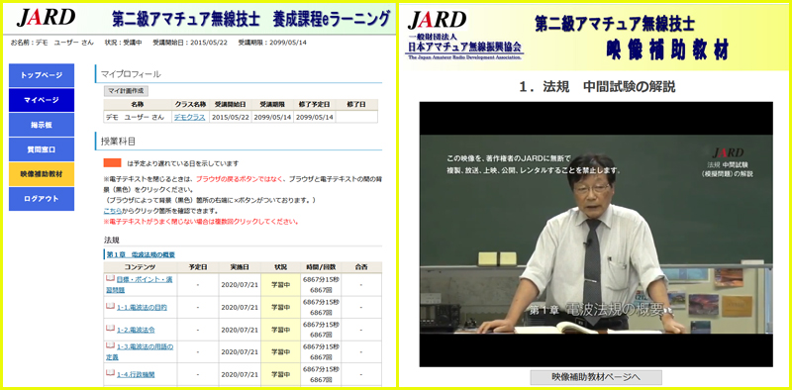The width and height of the screenshot is (792, 390).
Task: Click the マイ計画作成 button
Action: (x=126, y=91)
